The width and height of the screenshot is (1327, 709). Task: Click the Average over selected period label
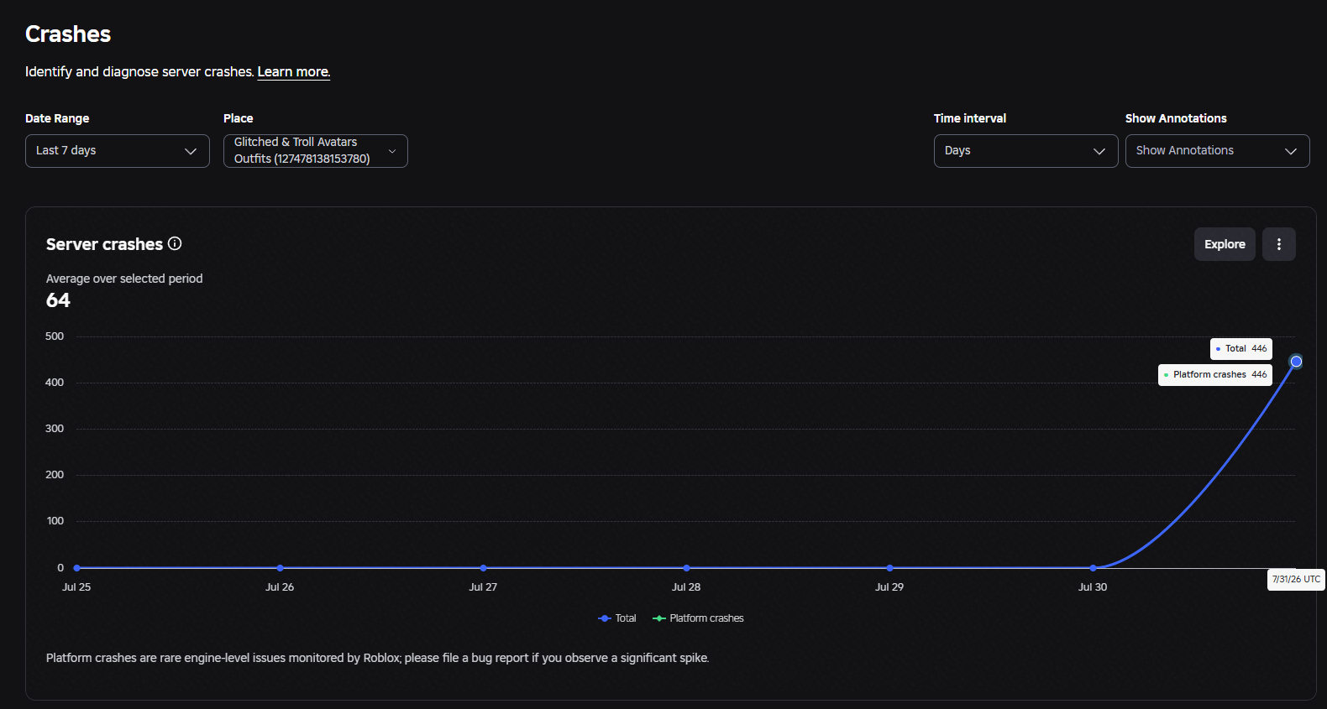click(x=124, y=279)
